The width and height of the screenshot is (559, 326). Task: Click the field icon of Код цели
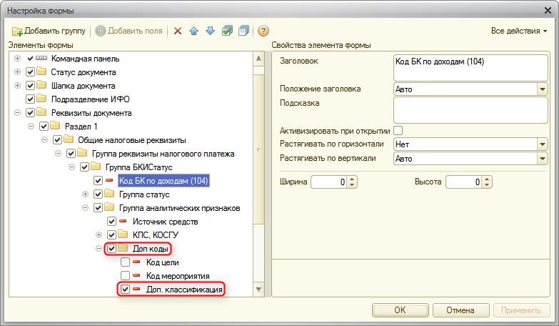tap(136, 262)
